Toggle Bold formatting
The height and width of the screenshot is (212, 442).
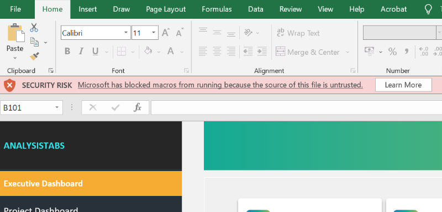[x=67, y=51]
